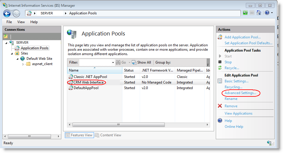Click the Recycle green arrows icon
The width and height of the screenshot is (283, 153).
pyautogui.click(x=220, y=68)
